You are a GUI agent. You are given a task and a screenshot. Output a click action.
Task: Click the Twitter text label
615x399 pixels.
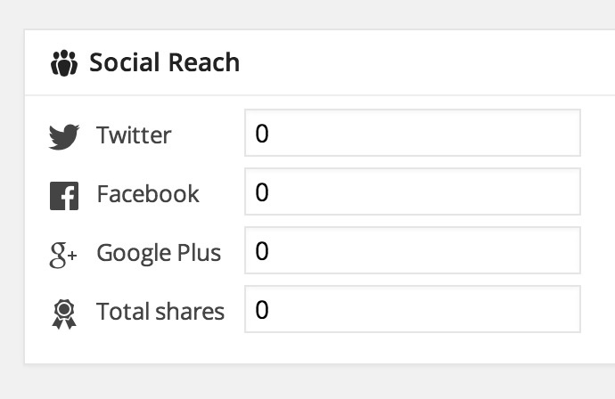click(134, 135)
